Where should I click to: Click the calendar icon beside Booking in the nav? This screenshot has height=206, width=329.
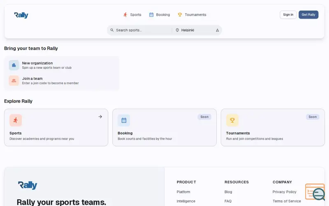tap(151, 15)
